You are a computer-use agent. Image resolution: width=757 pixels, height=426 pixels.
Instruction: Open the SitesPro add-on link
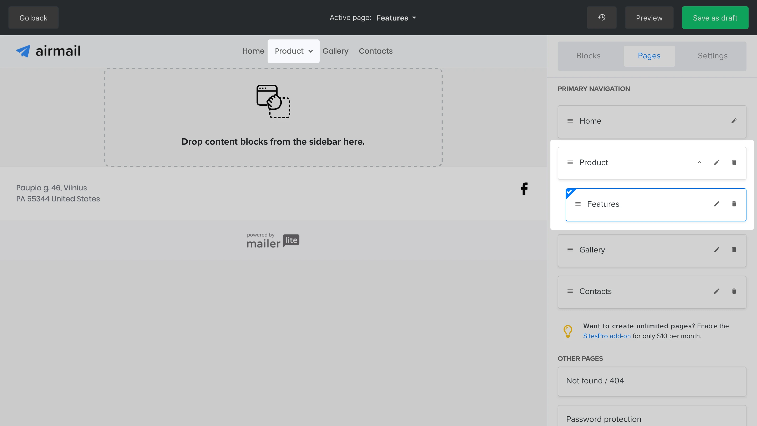607,336
